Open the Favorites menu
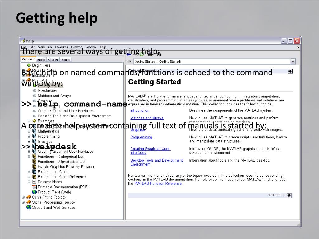The width and height of the screenshot is (319, 239). (x=61, y=47)
